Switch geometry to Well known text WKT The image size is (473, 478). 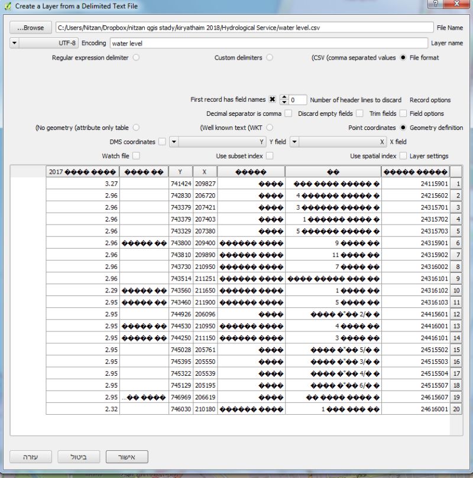270,127
